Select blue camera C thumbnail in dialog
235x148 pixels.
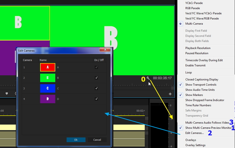pos(48,88)
